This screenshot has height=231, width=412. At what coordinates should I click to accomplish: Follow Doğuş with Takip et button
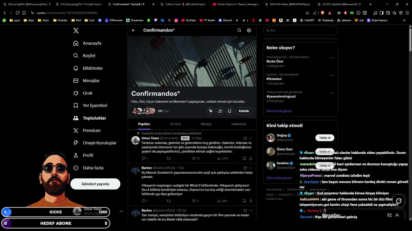point(325,138)
